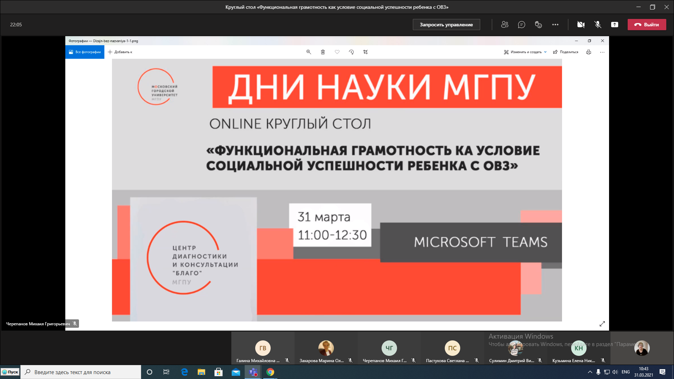Click 'Запросить управление'
674x379 pixels.
[x=446, y=25]
